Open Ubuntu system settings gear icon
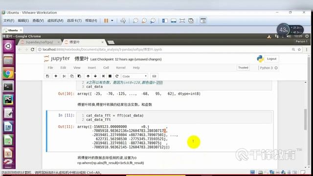Viewport: 313px width, 176px height. point(307,36)
